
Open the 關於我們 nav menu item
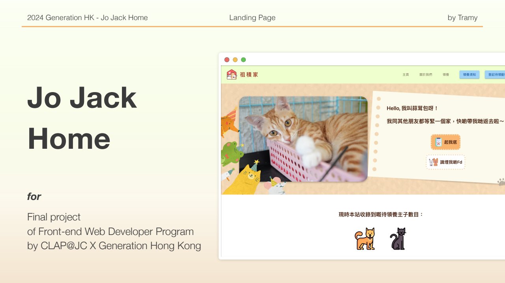pyautogui.click(x=426, y=75)
